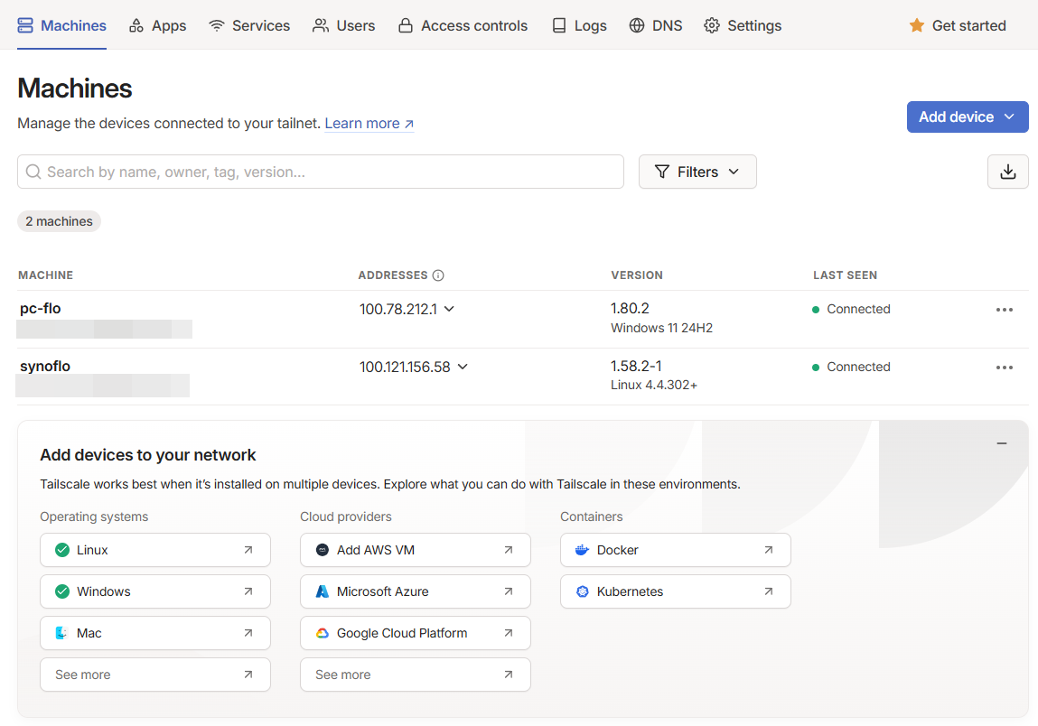Viewport: 1038px width, 726px height.
Task: Open the Google Cloud Platform option
Action: (415, 633)
